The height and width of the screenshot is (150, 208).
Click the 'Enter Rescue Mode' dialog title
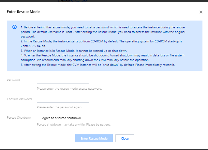point(23,12)
